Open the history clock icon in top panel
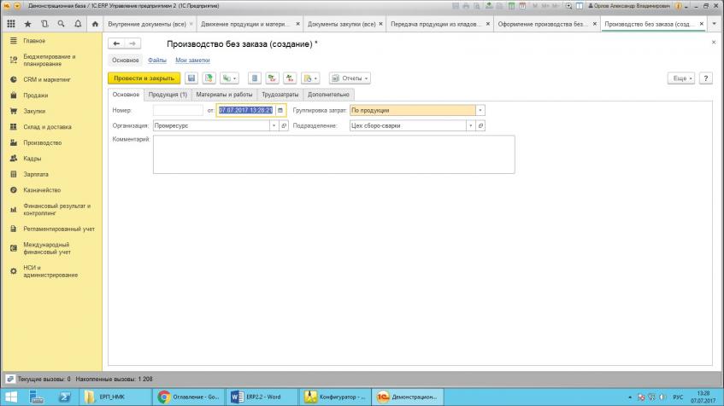The image size is (724, 406). [x=44, y=24]
